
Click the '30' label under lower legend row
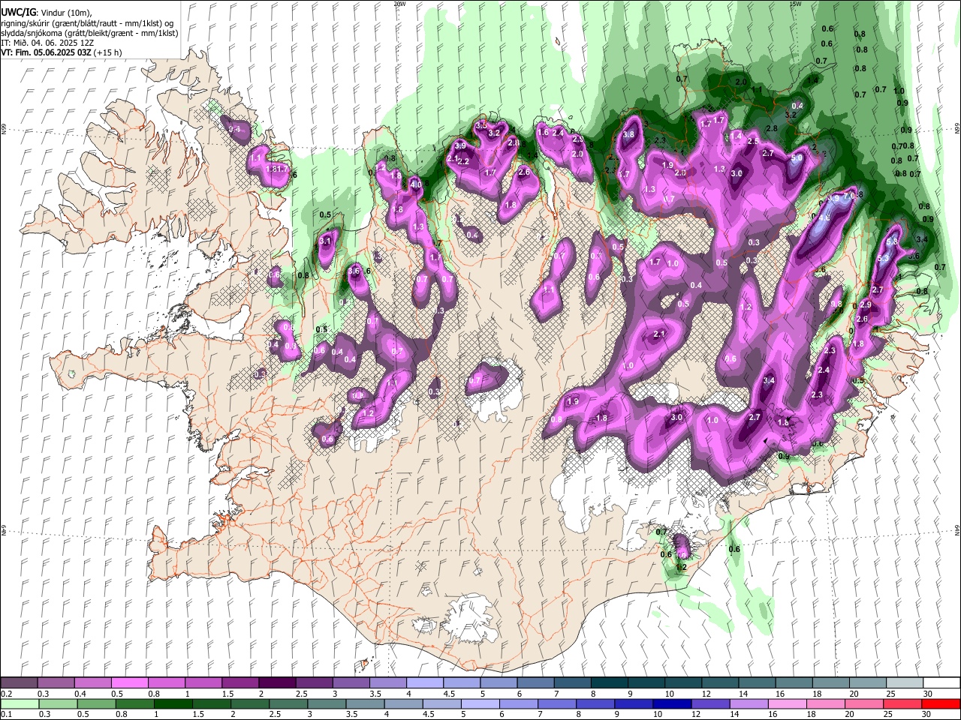(x=926, y=714)
